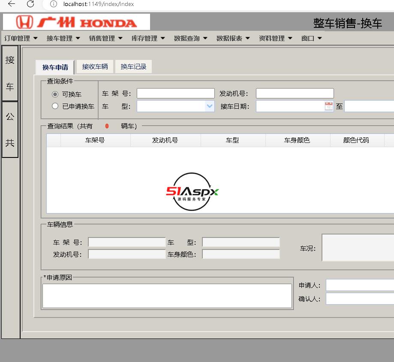Click the red 0 vehicle count
The width and height of the screenshot is (394, 362).
coord(107,126)
